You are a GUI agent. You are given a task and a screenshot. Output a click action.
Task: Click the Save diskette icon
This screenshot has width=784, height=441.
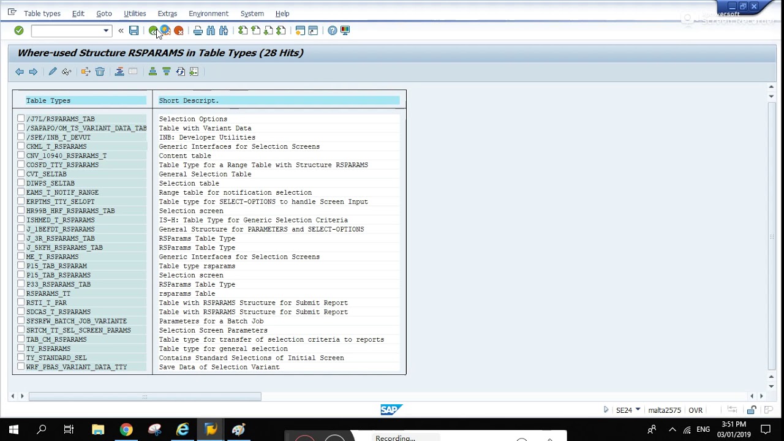(134, 31)
